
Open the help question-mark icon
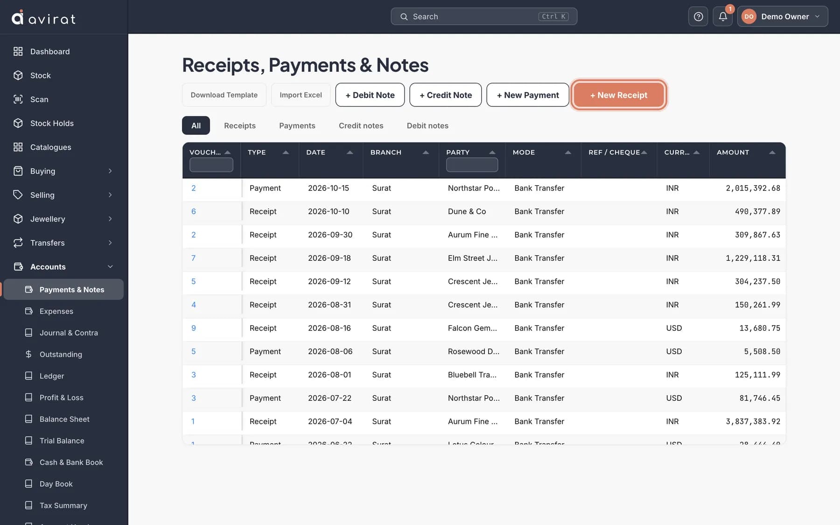[698, 16]
